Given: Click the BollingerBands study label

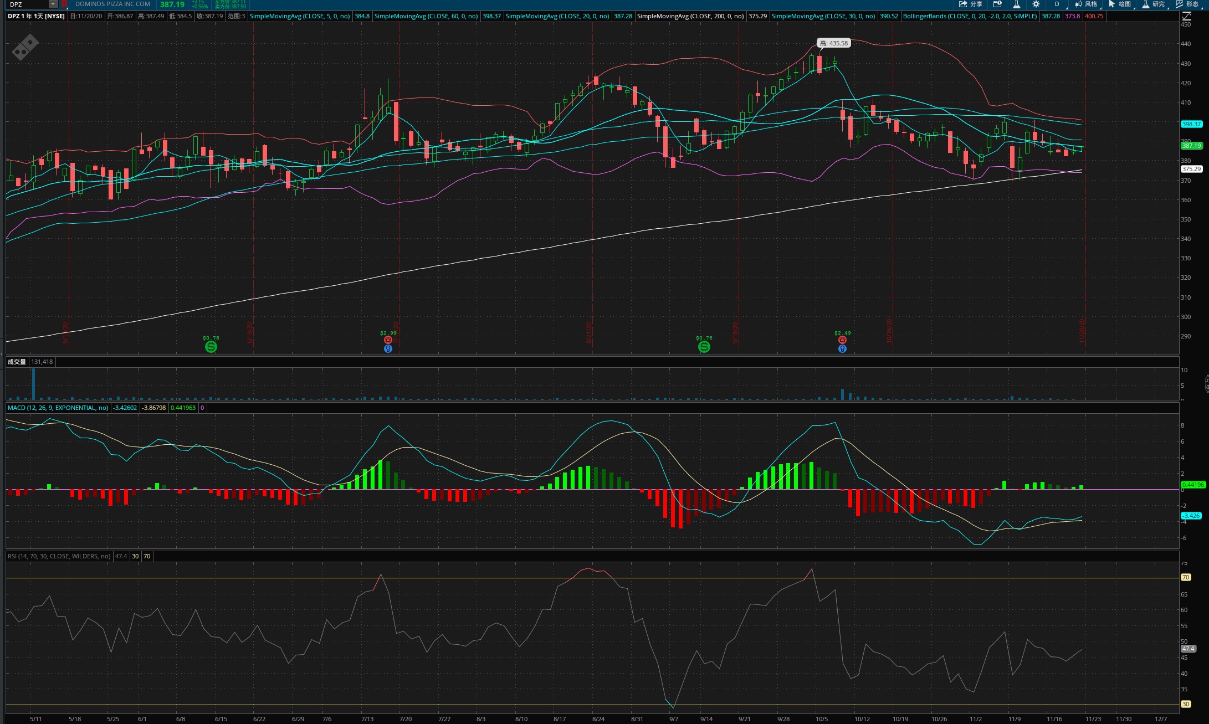Looking at the screenshot, I should 970,16.
